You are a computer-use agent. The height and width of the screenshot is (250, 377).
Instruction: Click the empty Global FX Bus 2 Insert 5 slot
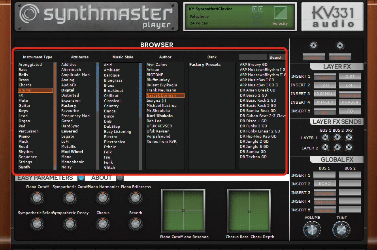click(350, 209)
